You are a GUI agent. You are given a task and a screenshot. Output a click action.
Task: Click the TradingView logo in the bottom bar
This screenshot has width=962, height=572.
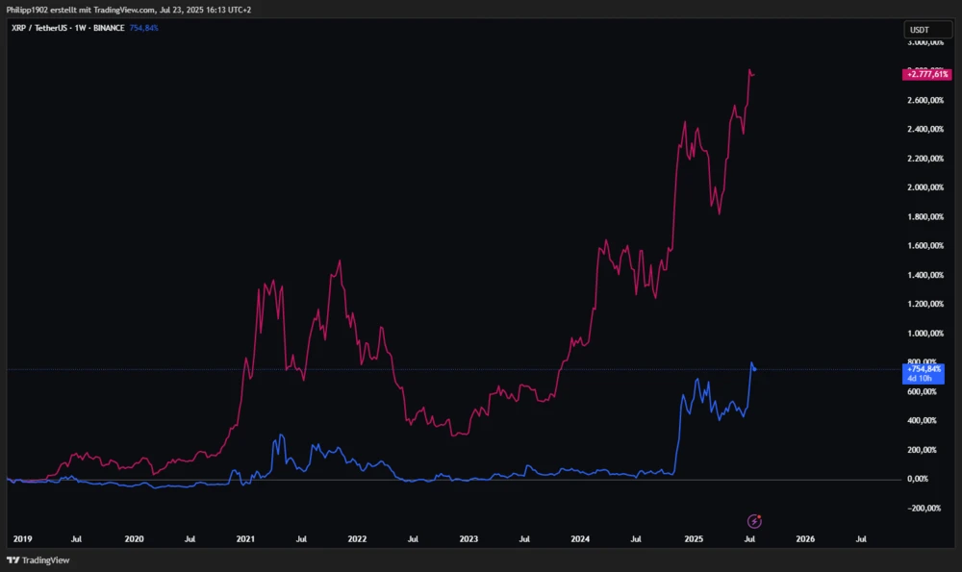(x=37, y=559)
